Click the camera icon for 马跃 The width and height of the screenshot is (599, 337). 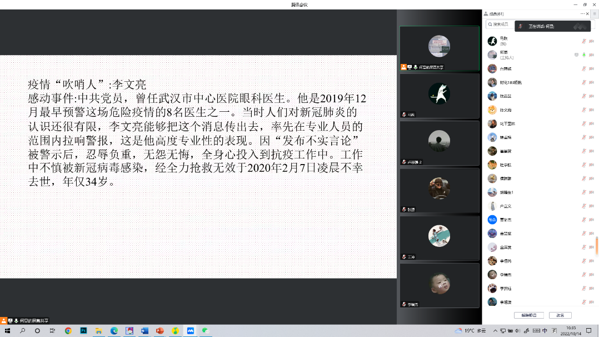pos(591,41)
